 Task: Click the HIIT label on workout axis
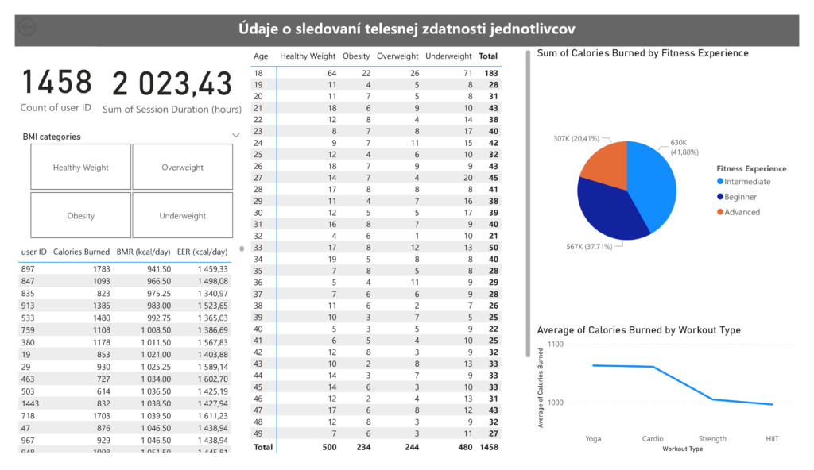pyautogui.click(x=772, y=438)
